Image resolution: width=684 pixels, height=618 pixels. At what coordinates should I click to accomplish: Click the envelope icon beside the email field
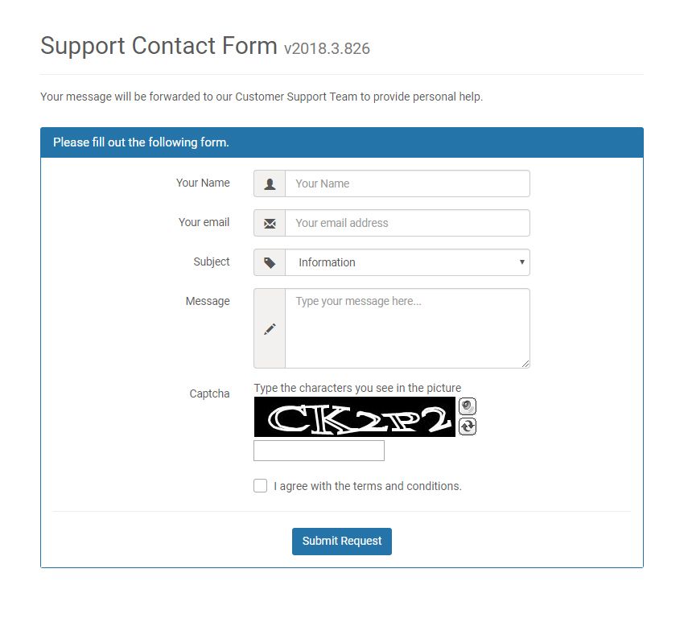270,223
